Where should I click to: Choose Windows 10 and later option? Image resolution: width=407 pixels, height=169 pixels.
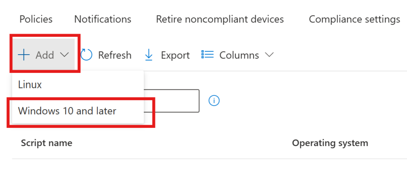[67, 111]
